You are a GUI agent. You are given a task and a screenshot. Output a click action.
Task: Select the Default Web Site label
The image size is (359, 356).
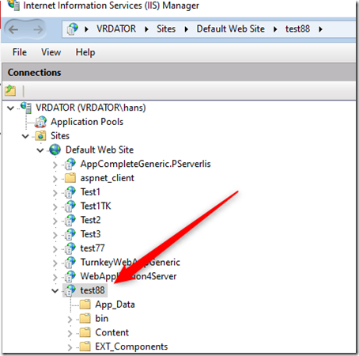100,150
